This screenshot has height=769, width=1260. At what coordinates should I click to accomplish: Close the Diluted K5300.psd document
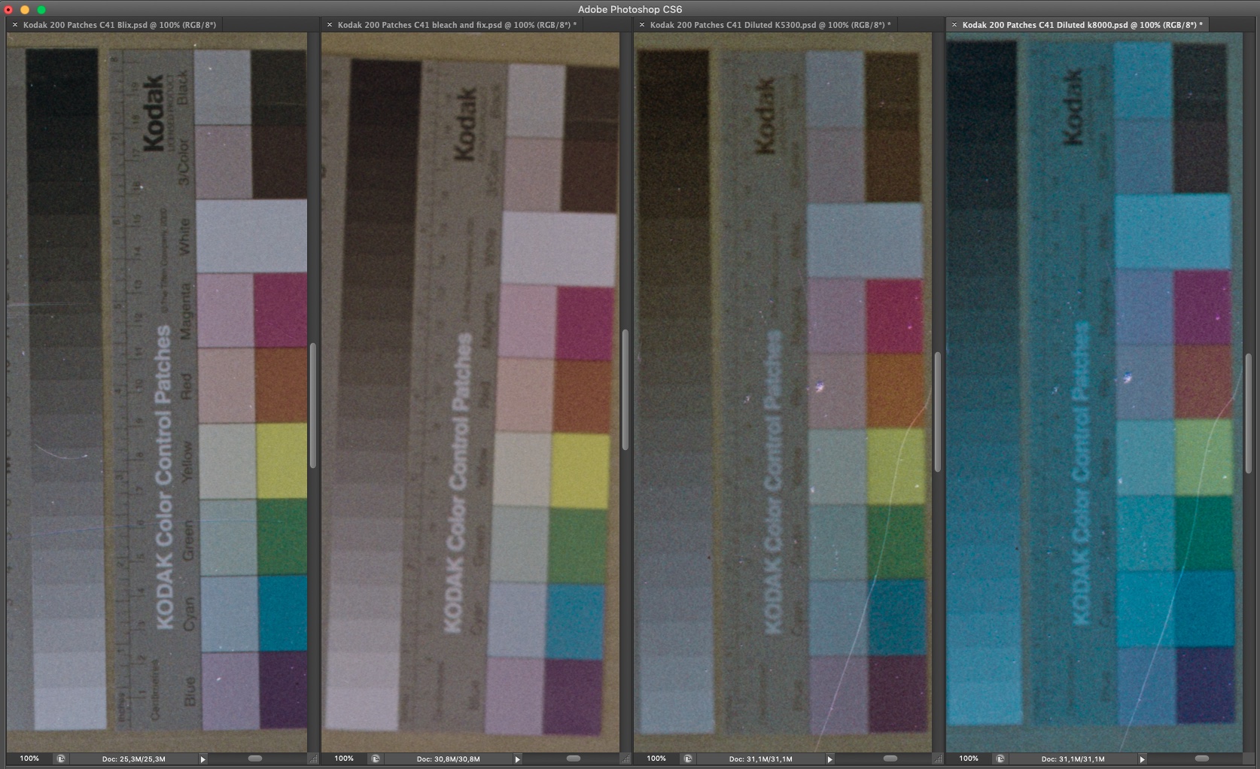click(641, 25)
